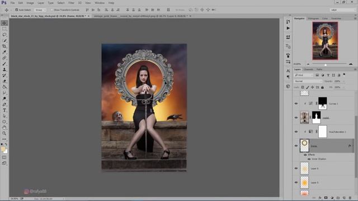The width and height of the screenshot is (358, 201).
Task: Select the Lasso tool
Action: tap(4, 35)
